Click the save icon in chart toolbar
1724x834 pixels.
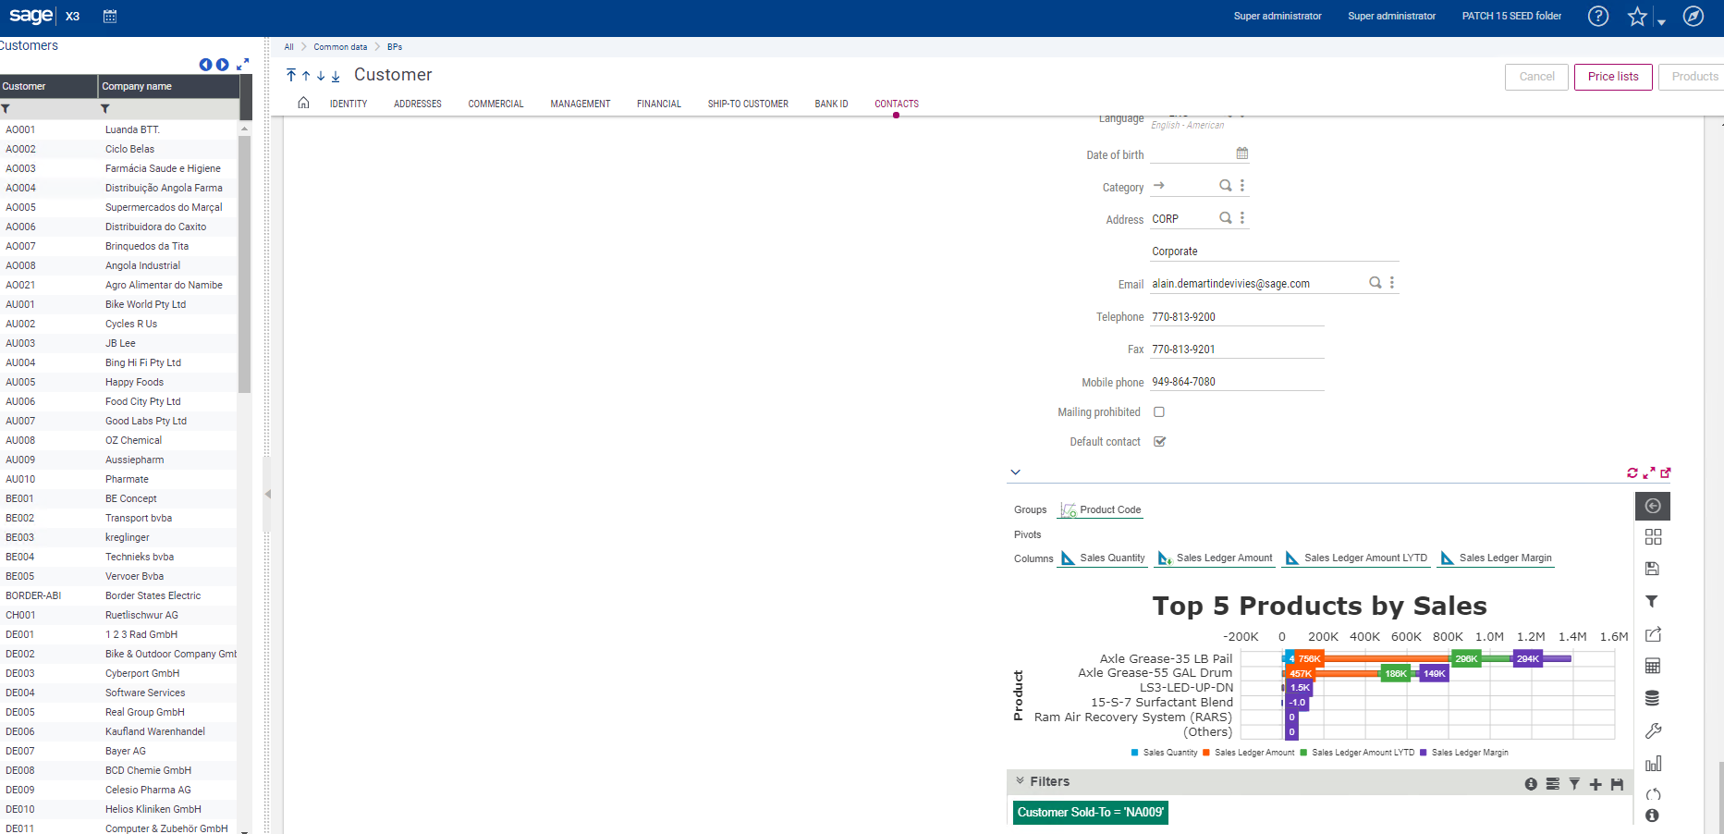[1653, 569]
